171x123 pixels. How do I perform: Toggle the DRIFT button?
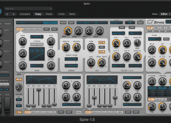(19, 112)
